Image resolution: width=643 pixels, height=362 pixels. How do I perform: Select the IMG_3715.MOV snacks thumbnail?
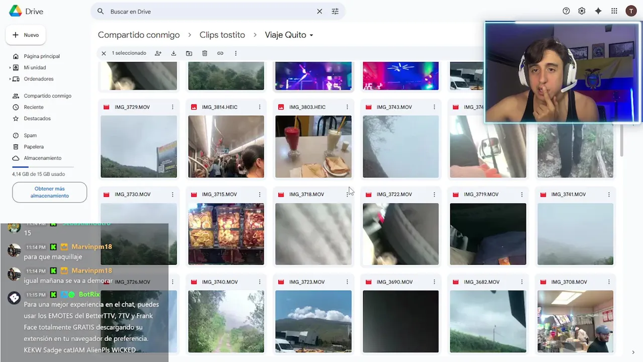[x=226, y=234]
